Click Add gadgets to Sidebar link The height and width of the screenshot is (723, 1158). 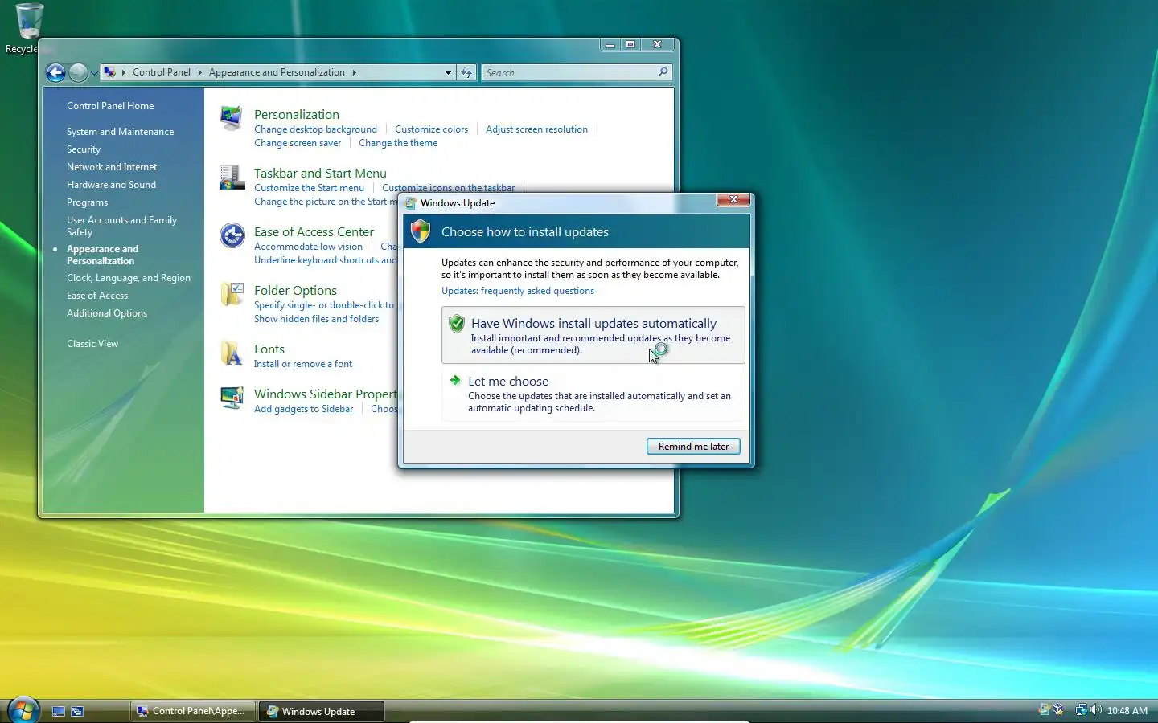point(303,409)
